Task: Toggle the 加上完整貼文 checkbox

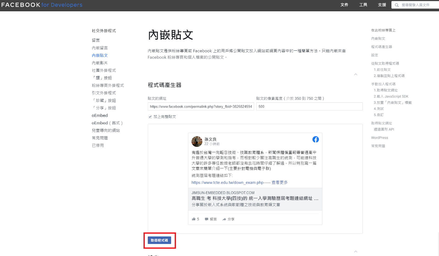Action: (150, 117)
